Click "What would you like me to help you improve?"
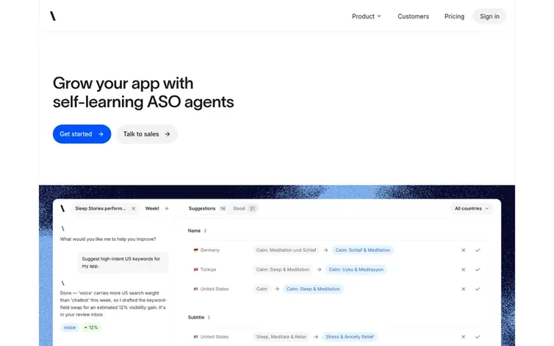The height and width of the screenshot is (346, 554). click(108, 239)
